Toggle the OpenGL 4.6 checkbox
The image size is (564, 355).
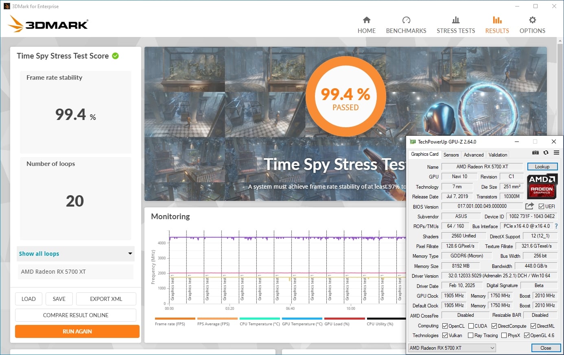pyautogui.click(x=527, y=335)
